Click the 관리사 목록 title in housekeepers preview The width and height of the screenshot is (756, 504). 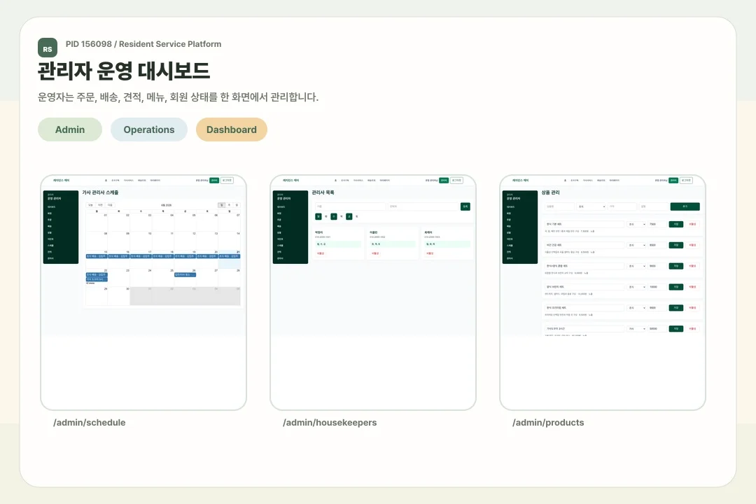[x=323, y=192]
